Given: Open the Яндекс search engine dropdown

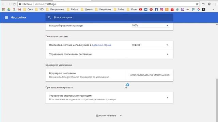Looking at the screenshot, I should (150, 45).
